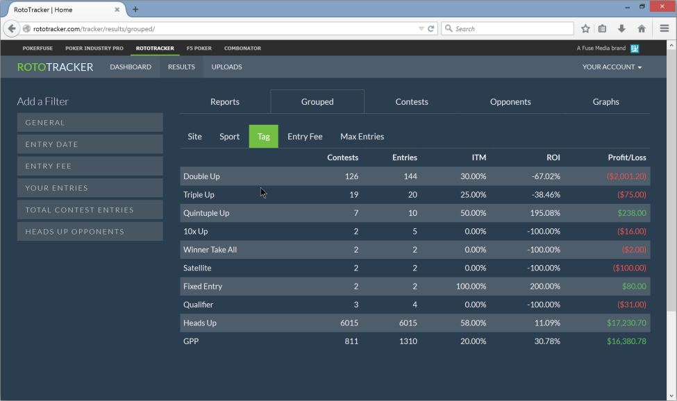The width and height of the screenshot is (677, 401).
Task: Select the Winner Take All row label
Action: click(210, 250)
